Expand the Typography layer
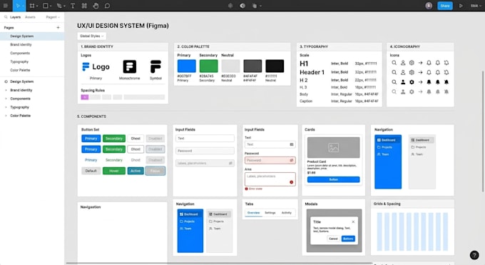This screenshot has width=485, height=265. (6, 107)
